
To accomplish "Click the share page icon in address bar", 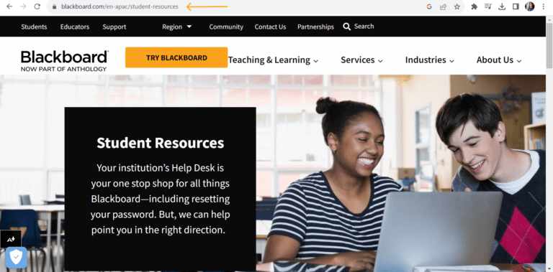I will 443,6.
